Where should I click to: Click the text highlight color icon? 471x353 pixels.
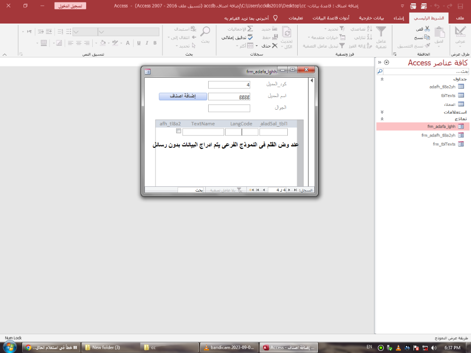pos(115,43)
